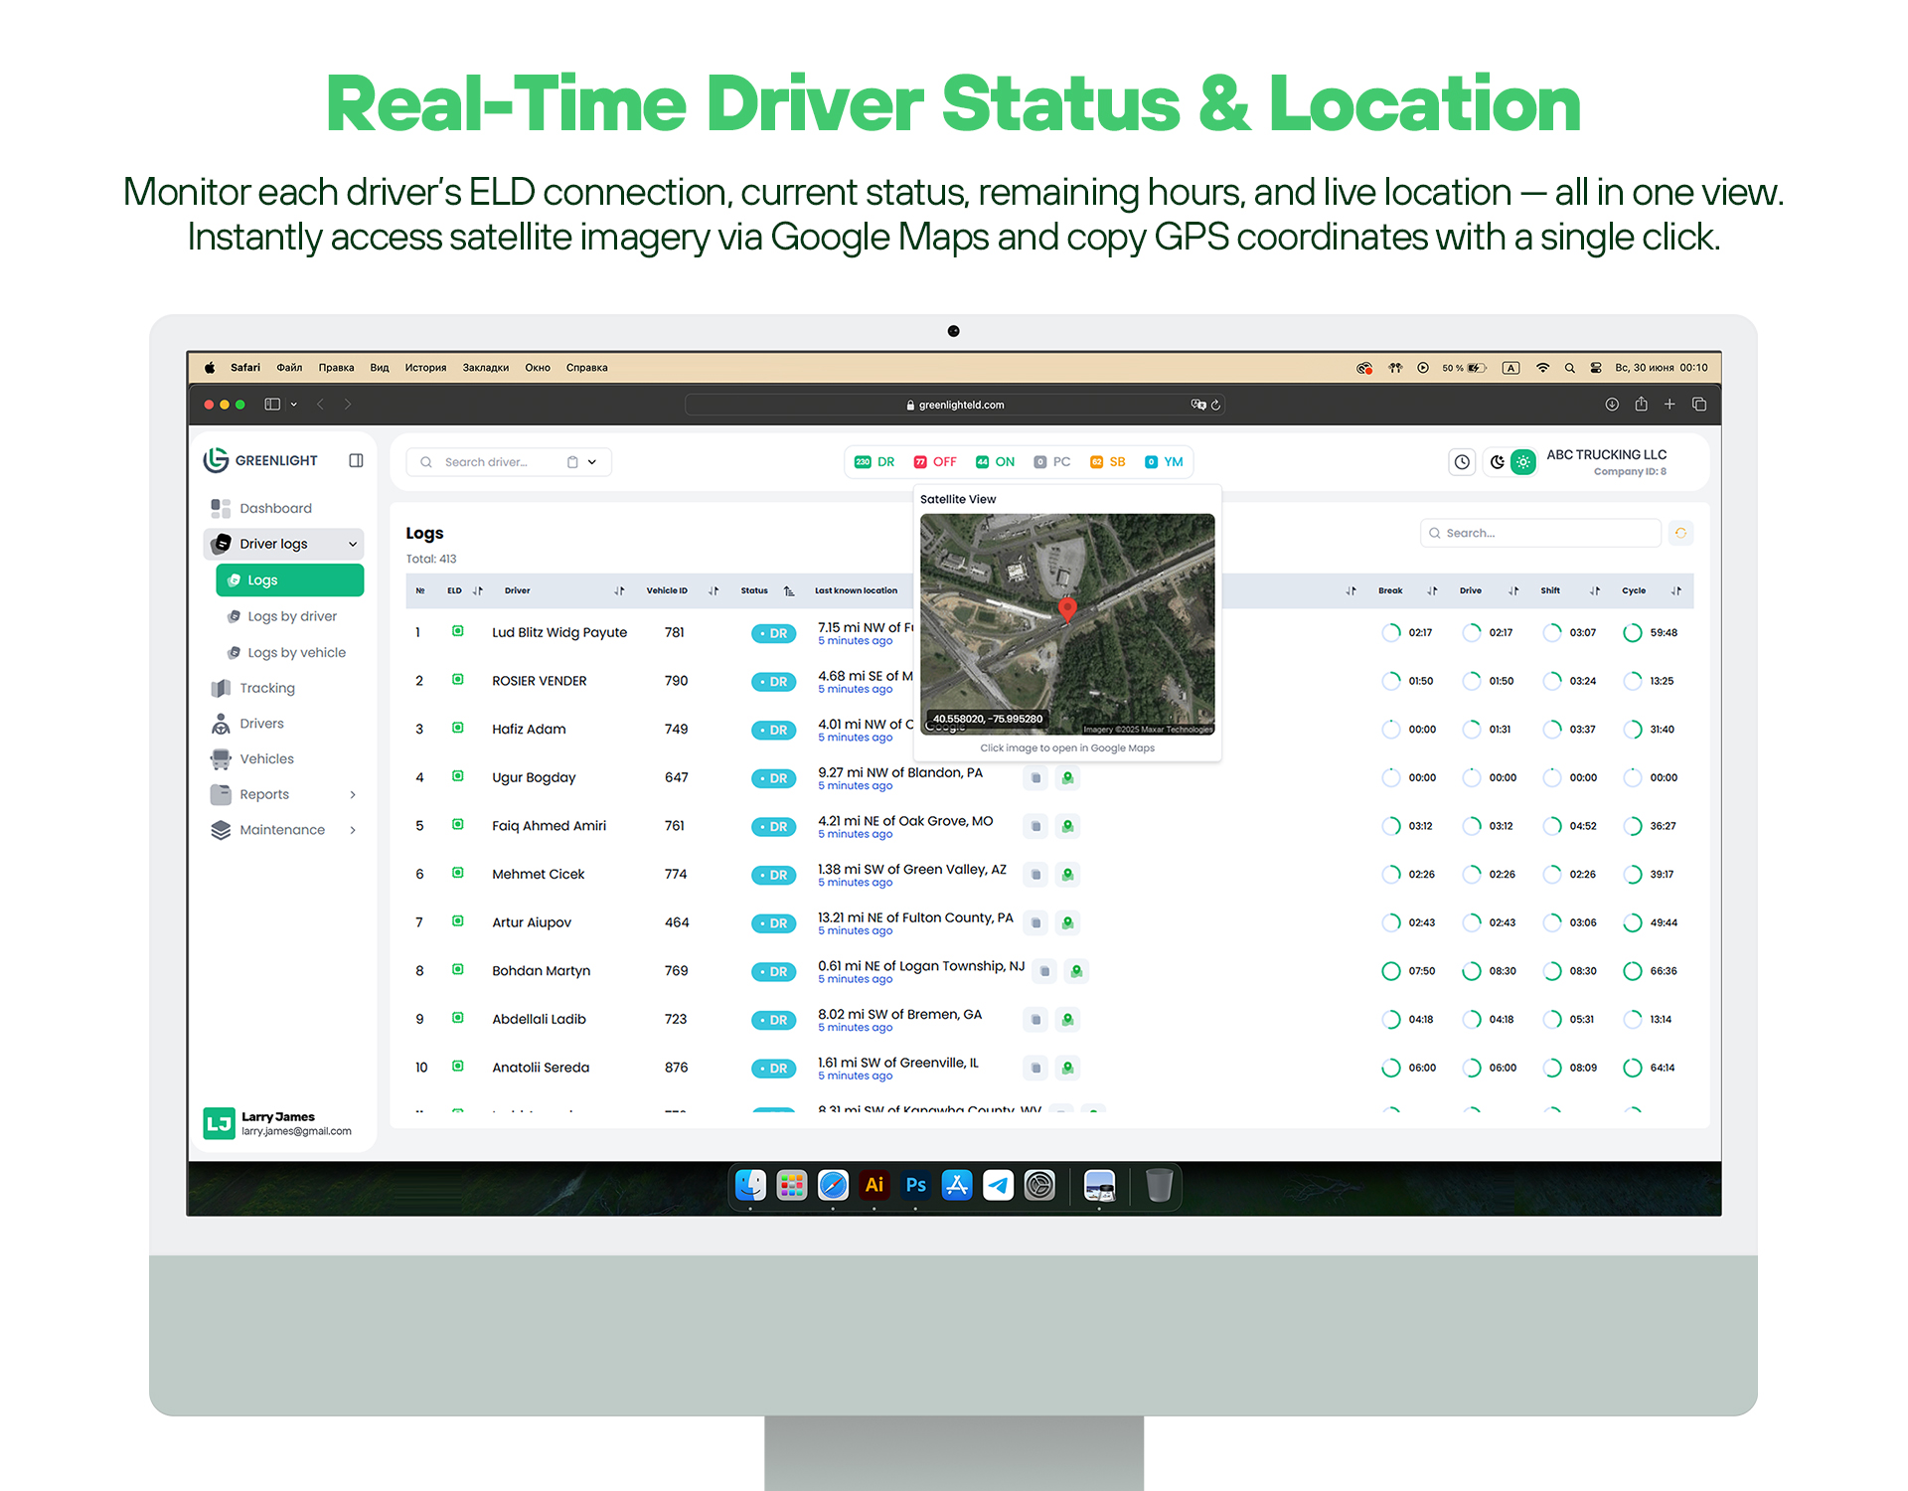
Task: Open Illustrator from the Dock
Action: tap(874, 1185)
